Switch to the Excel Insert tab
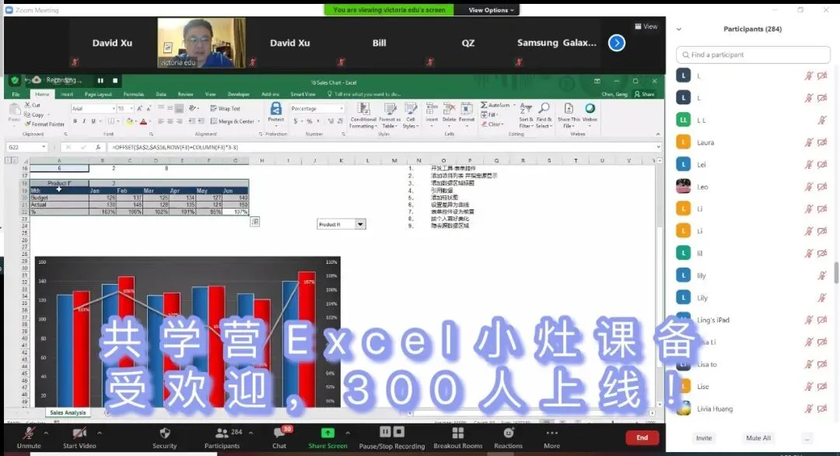Viewport: 840px width, 456px height. click(x=67, y=94)
